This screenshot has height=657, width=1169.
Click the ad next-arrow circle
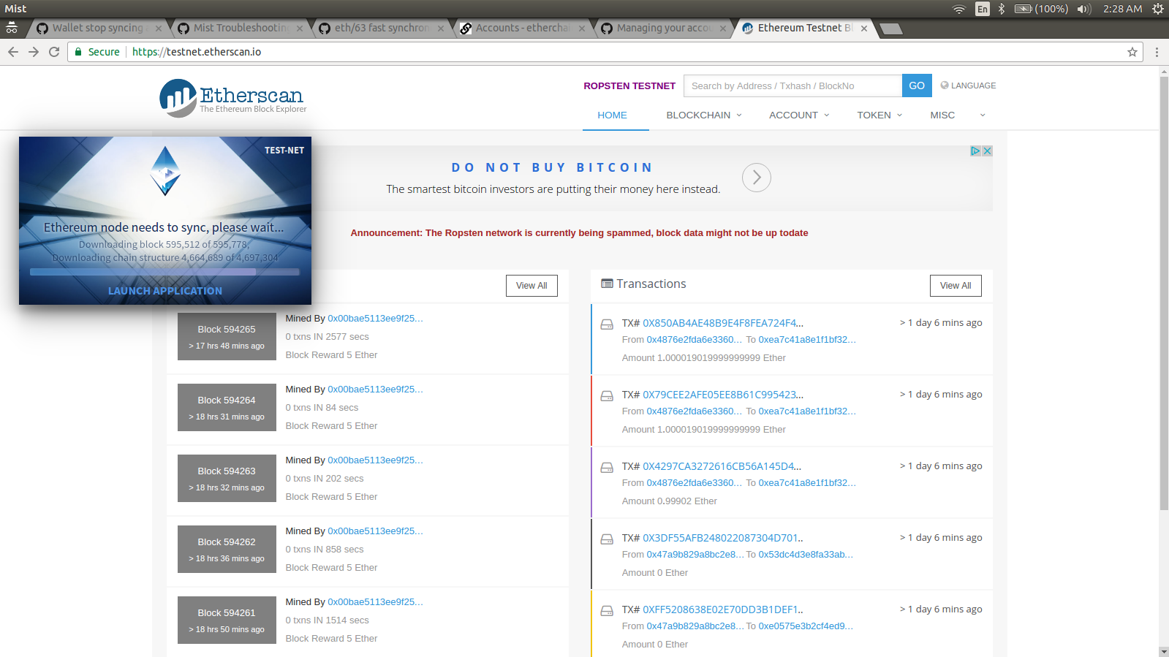point(757,178)
